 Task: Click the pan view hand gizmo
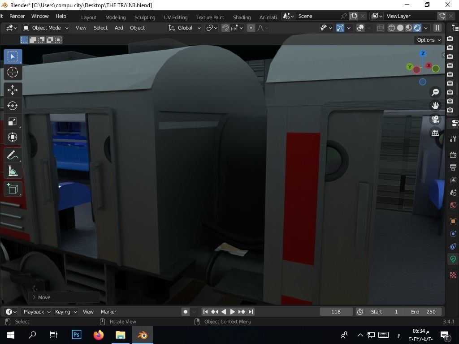[x=435, y=106]
